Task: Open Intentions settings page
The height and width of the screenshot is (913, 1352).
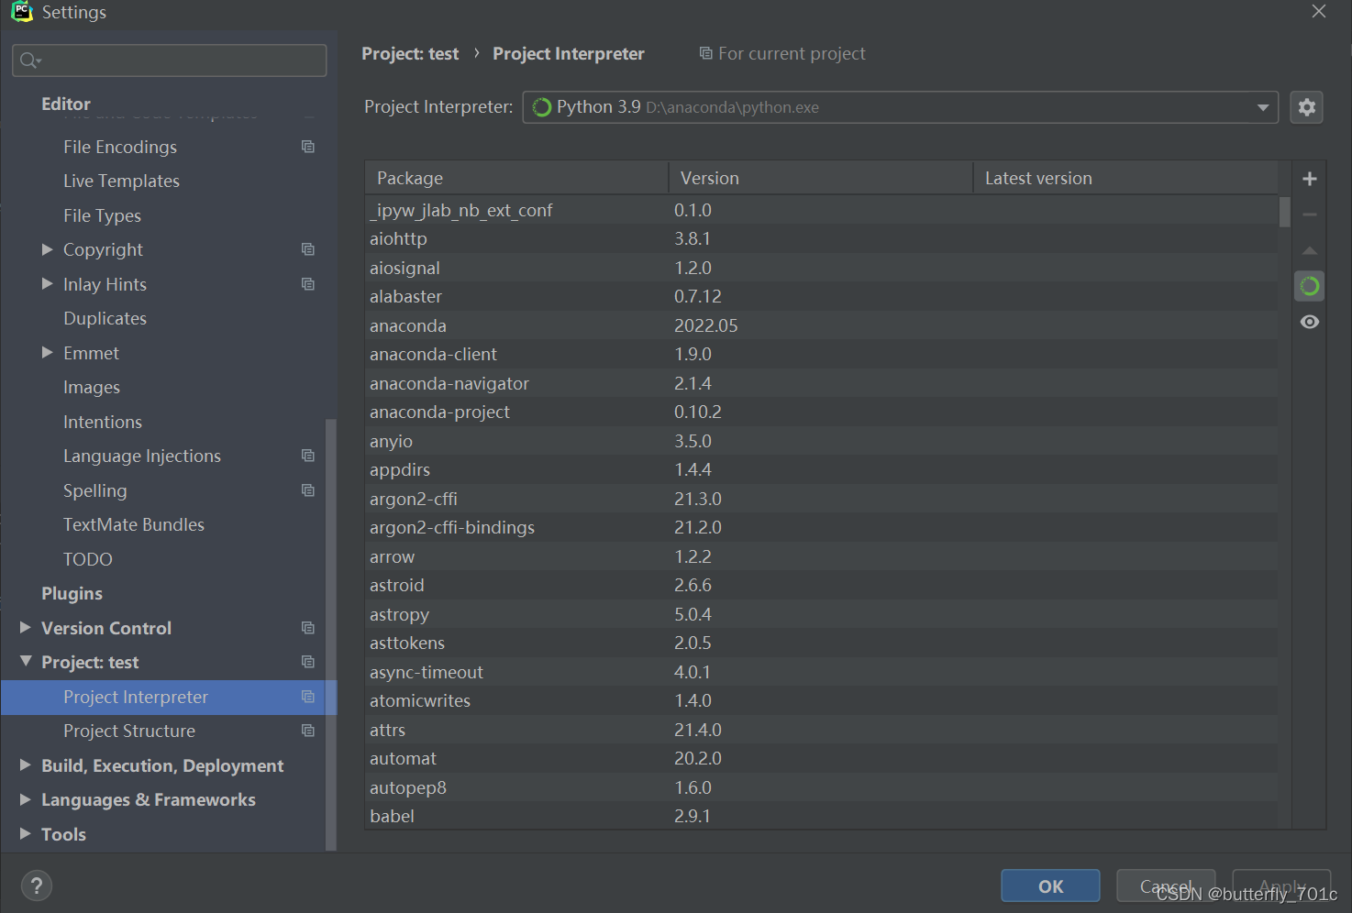Action: tap(103, 422)
